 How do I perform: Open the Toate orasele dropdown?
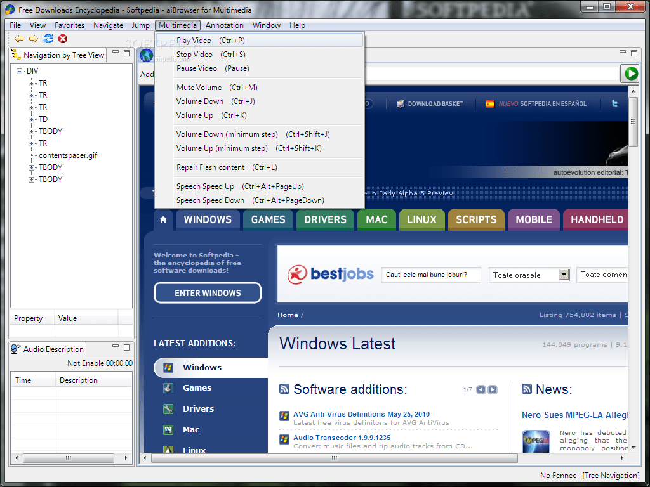click(x=564, y=275)
